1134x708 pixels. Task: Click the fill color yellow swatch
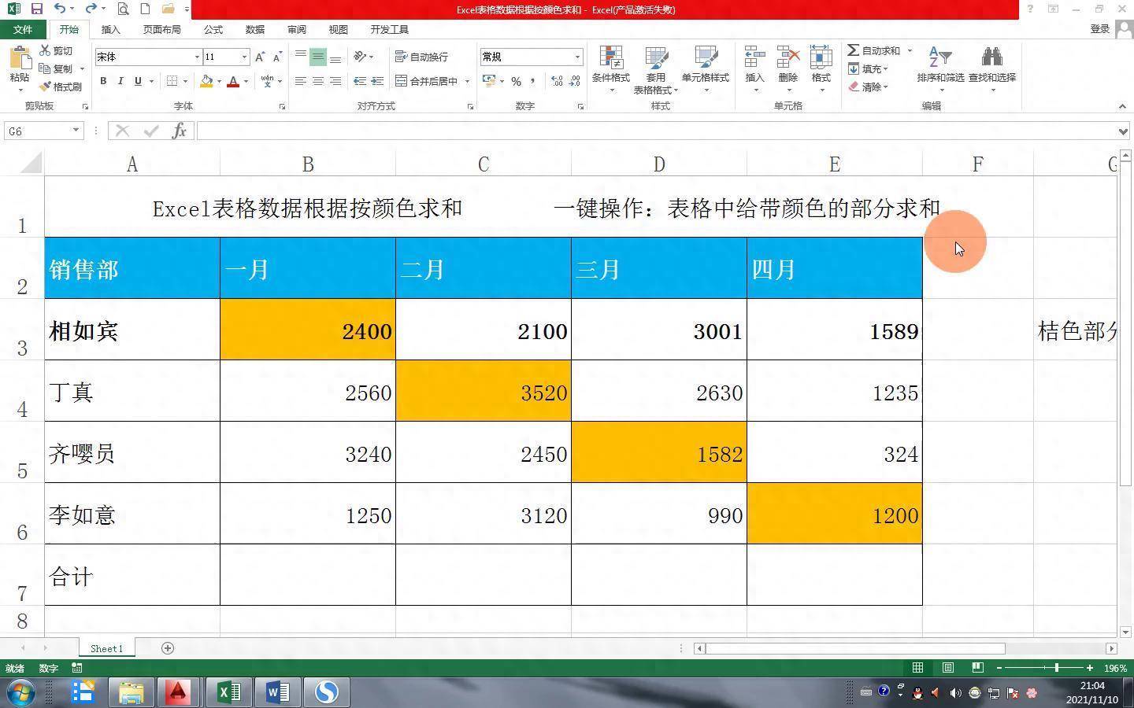coord(206,81)
